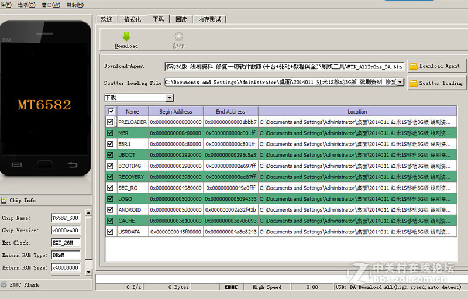Switch to the 内存测试 tab
The width and height of the screenshot is (468, 299).
coord(209,19)
